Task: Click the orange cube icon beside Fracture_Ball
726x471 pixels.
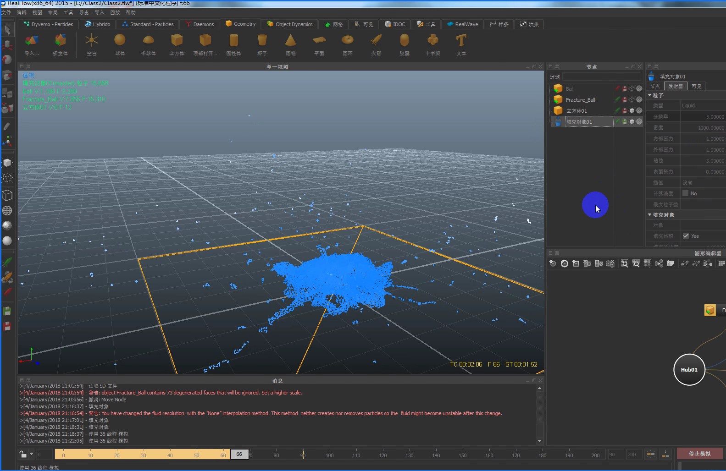Action: point(558,99)
